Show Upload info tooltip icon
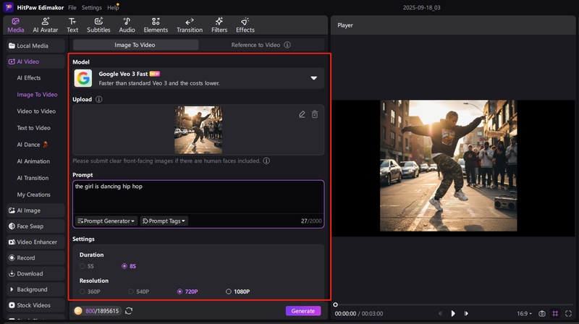This screenshot has width=579, height=324. (98, 99)
